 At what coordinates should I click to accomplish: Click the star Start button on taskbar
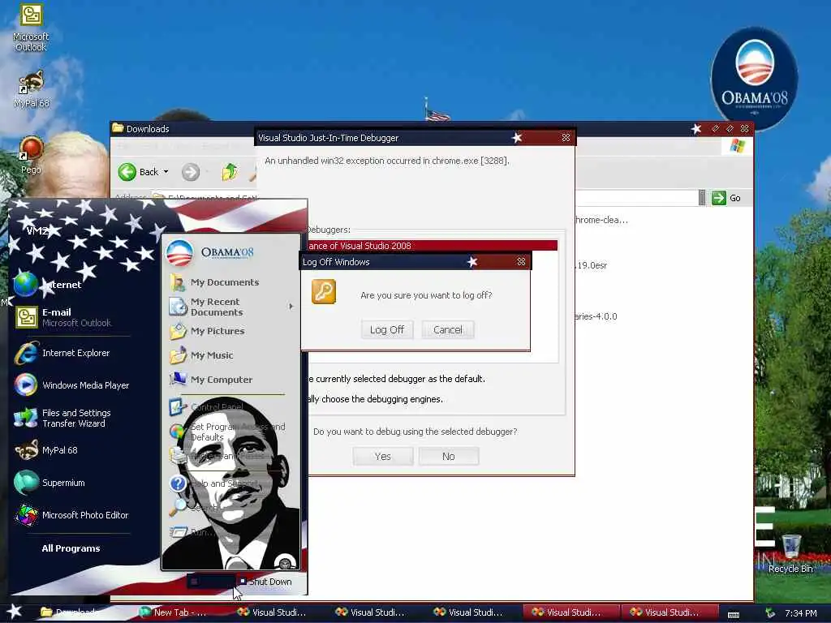click(15, 612)
